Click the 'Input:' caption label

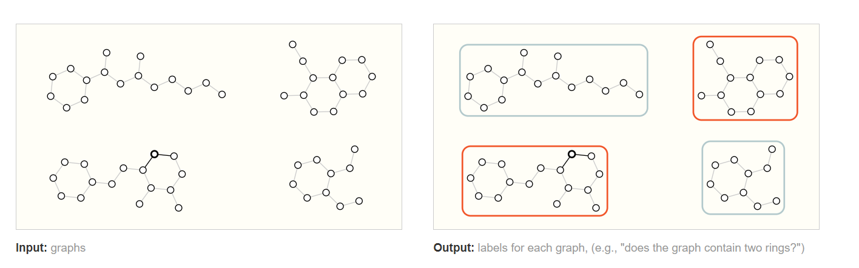(x=32, y=249)
